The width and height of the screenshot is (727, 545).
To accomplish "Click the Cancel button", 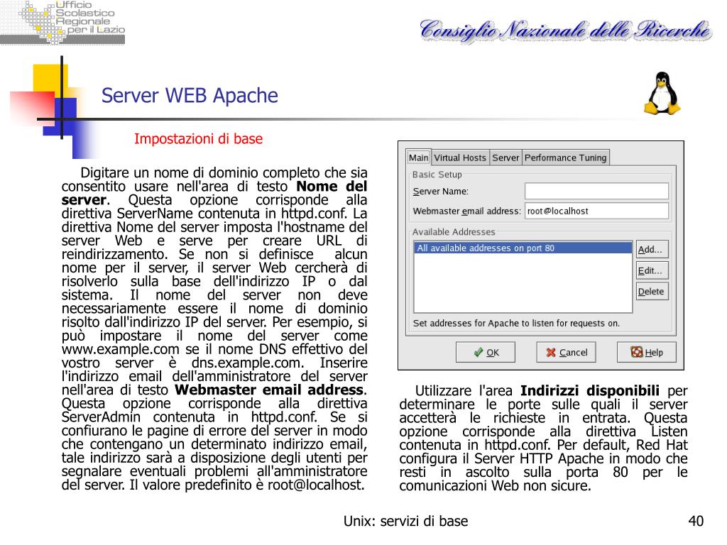I will (x=566, y=352).
